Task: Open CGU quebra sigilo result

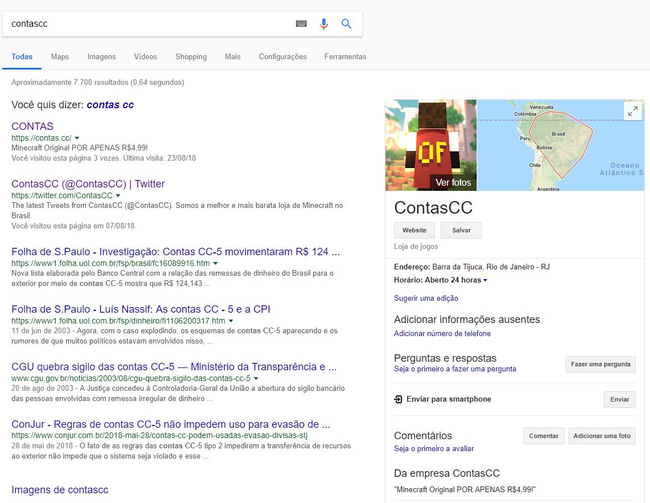Action: pos(174,367)
